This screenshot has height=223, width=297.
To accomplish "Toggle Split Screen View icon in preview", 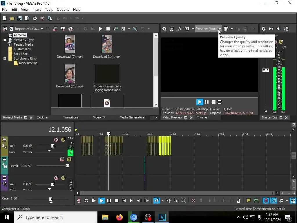I will pyautogui.click(x=187, y=29).
